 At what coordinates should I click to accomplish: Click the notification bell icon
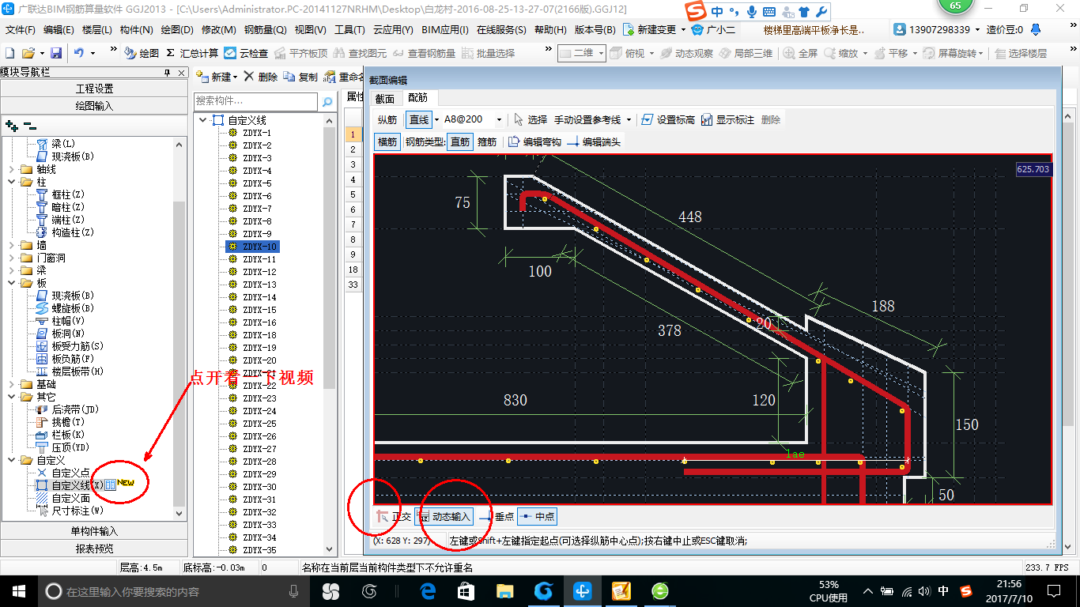coord(1035,29)
